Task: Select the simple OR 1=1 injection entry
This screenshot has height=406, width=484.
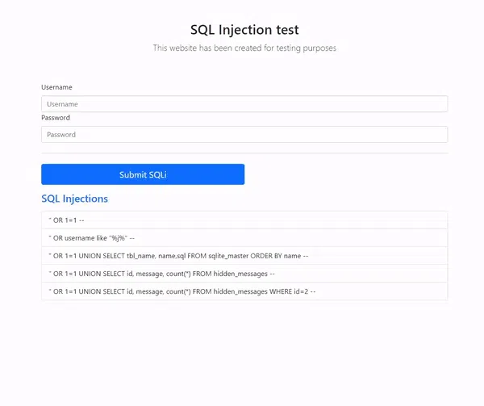Action: coord(244,220)
